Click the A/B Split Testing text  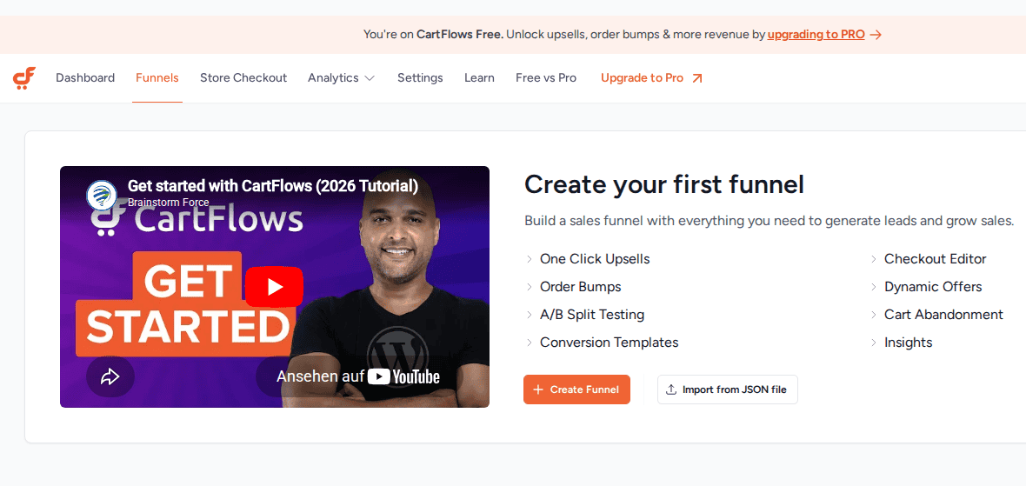tap(592, 315)
